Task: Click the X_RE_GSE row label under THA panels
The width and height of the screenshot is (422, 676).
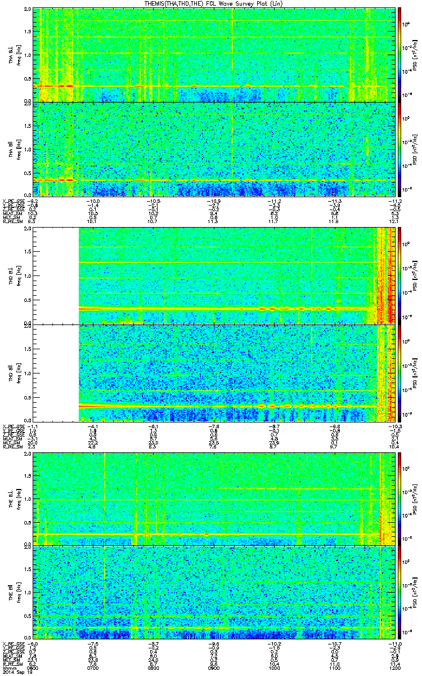Action: point(12,201)
